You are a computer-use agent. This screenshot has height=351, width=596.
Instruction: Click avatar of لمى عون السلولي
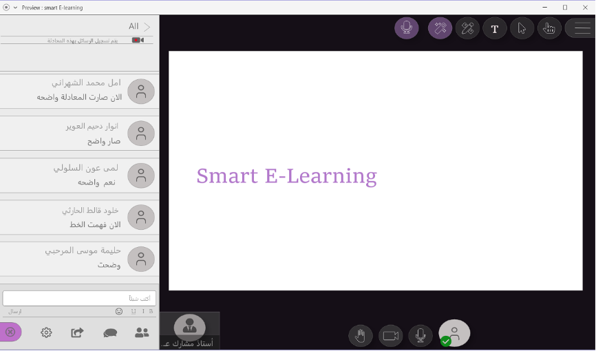[141, 175]
